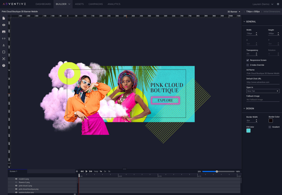Uncheck the Responsive Screen checkbox
This screenshot has height=195, width=282.
(247, 60)
